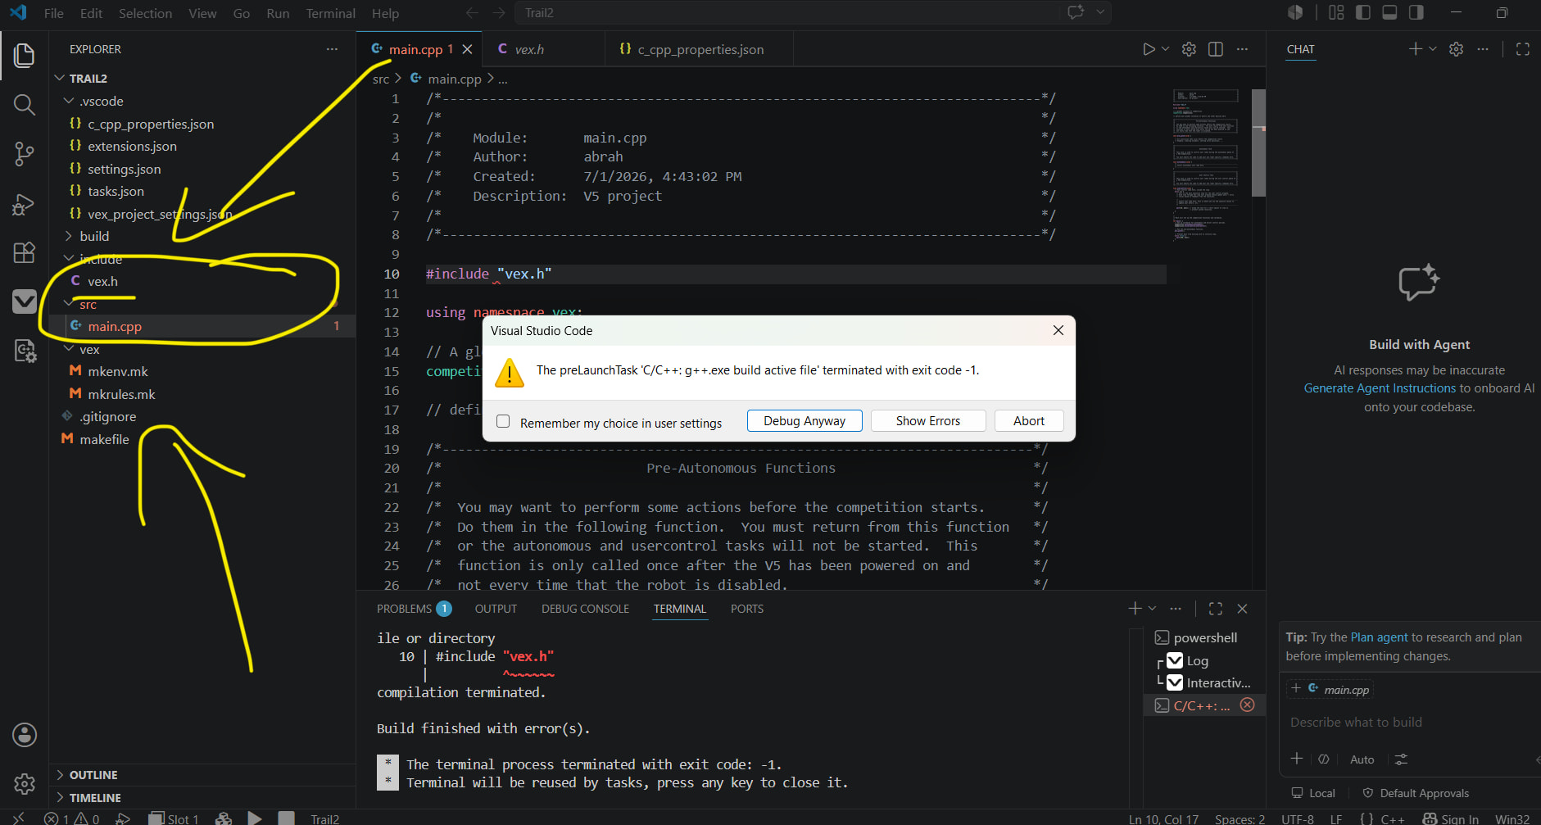Open the Search view in activity bar

coord(24,105)
